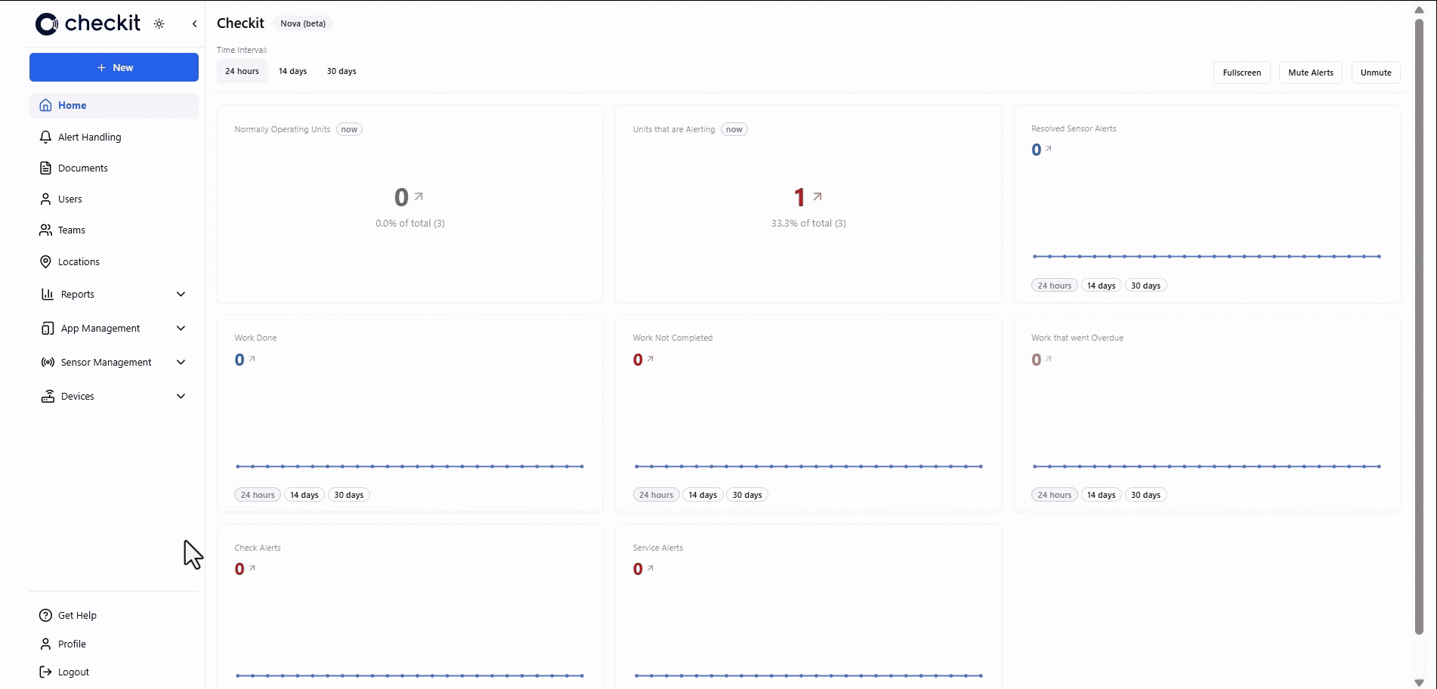This screenshot has width=1437, height=689.
Task: Open Locations page
Action: click(114, 261)
